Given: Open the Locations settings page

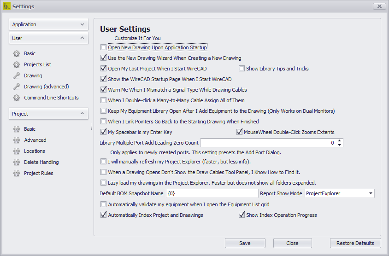Looking at the screenshot, I should point(34,151).
